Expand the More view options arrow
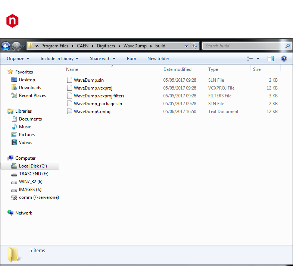 258,59
